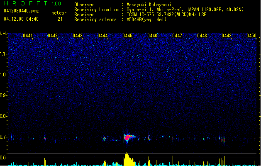Click receiver text ICOM IC-575 53.7492 MHz USB

click(166, 15)
